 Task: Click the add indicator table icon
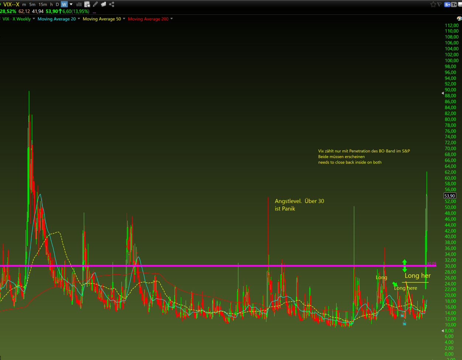pyautogui.click(x=87, y=4)
